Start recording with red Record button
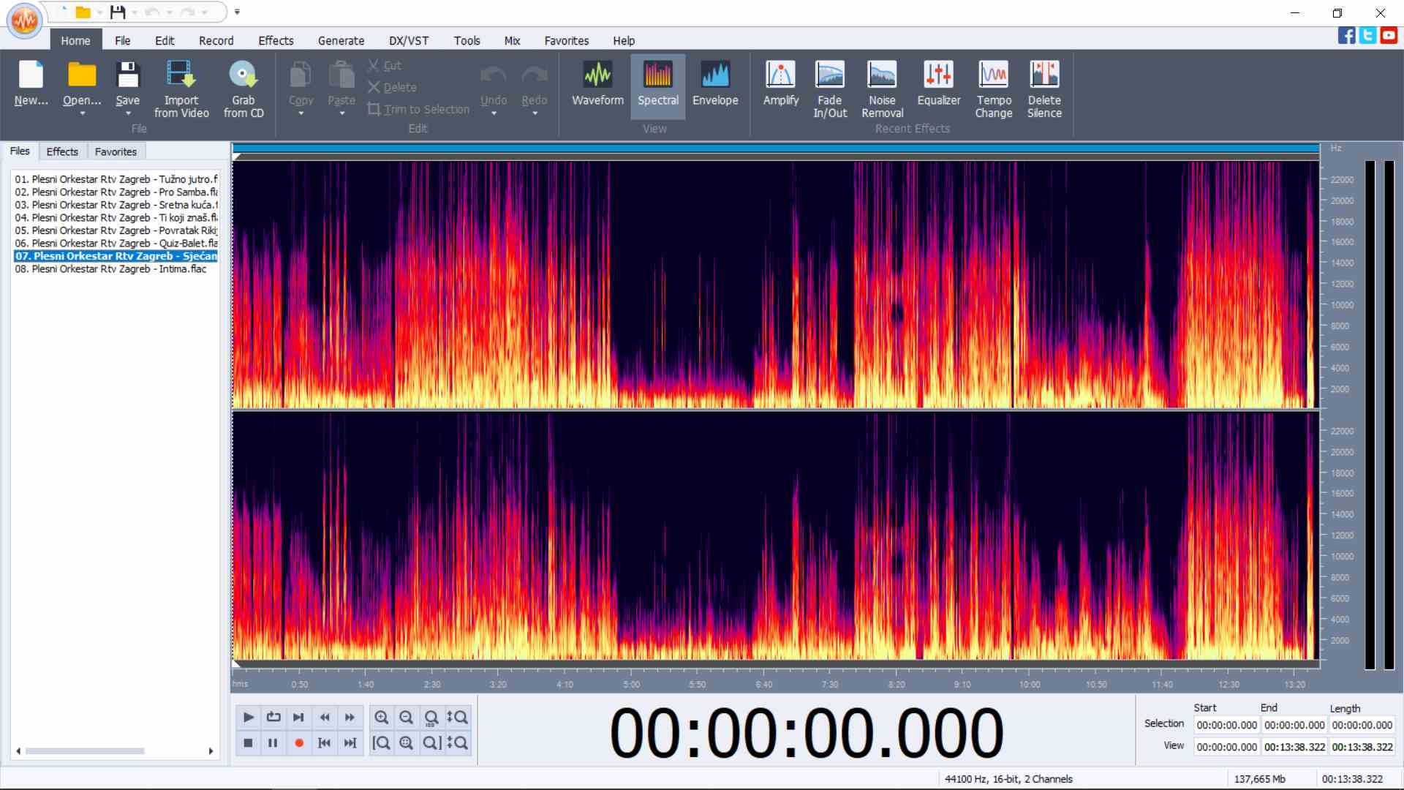This screenshot has height=790, width=1404. coord(298,743)
